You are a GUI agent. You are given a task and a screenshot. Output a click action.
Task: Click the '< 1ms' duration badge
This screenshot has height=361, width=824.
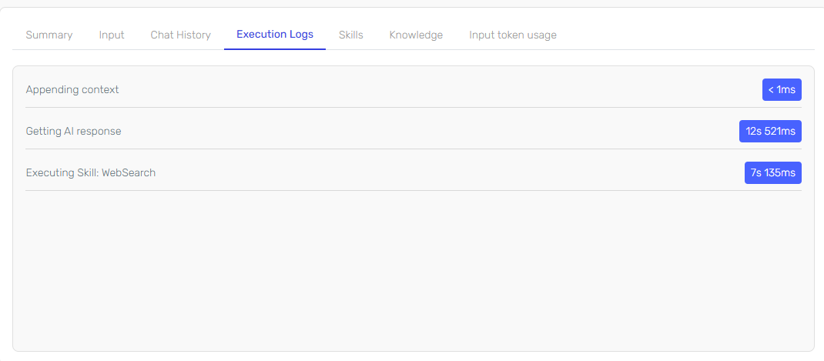782,90
